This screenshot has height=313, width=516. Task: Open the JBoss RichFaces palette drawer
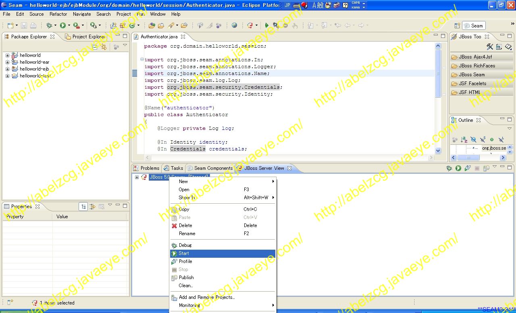(x=482, y=66)
